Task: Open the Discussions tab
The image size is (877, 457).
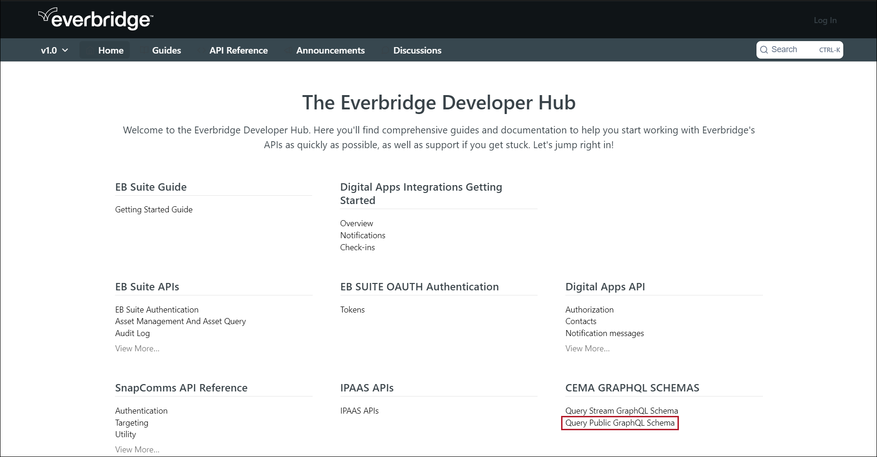Action: (x=417, y=50)
